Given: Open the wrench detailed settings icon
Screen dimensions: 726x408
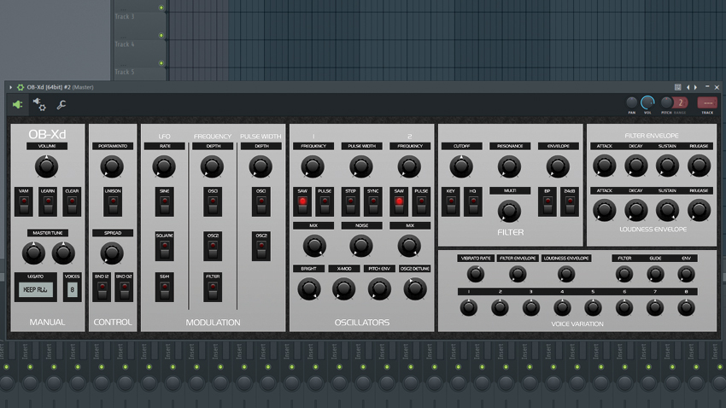Looking at the screenshot, I should click(61, 104).
